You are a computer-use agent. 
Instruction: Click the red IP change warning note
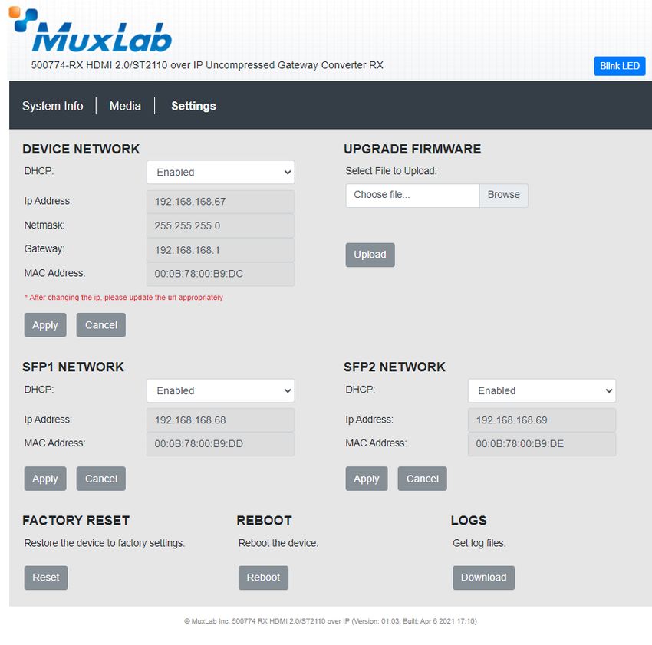coord(123,298)
